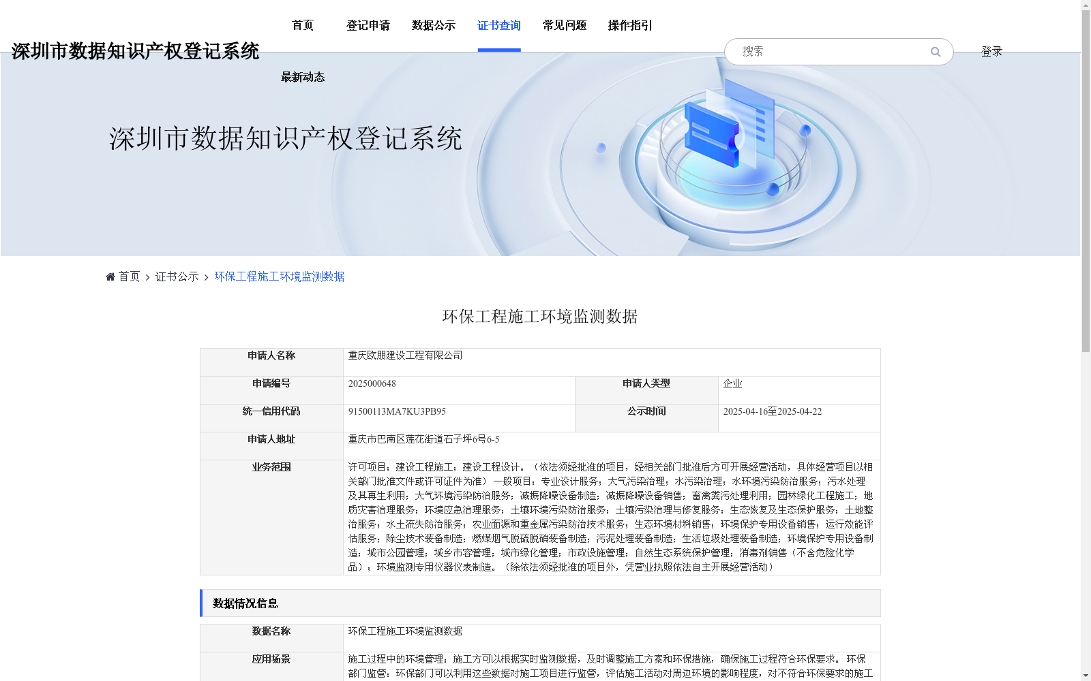
Task: Go to 数据公示 page
Action: pyautogui.click(x=434, y=26)
